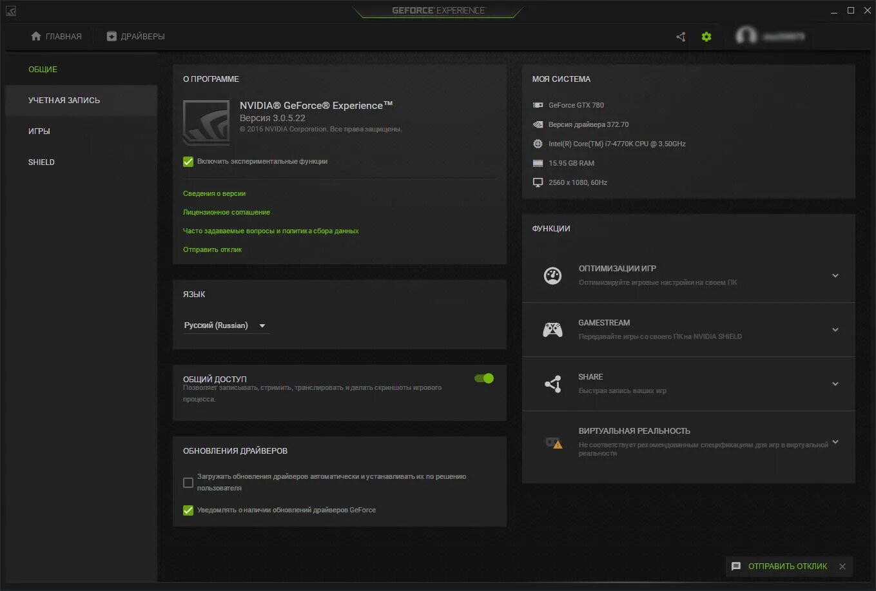Click the GEFORCE EXPERIENCE title logo
This screenshot has width=876, height=591.
pyautogui.click(x=438, y=10)
